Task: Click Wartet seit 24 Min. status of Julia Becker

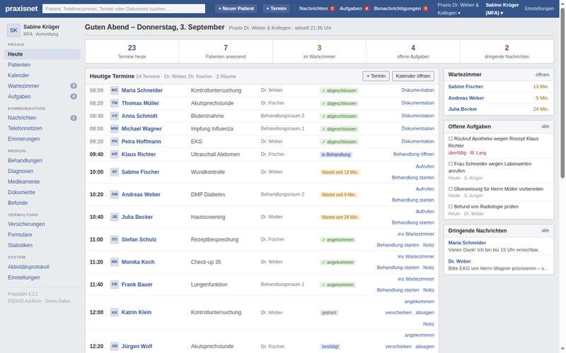Action: (340, 217)
